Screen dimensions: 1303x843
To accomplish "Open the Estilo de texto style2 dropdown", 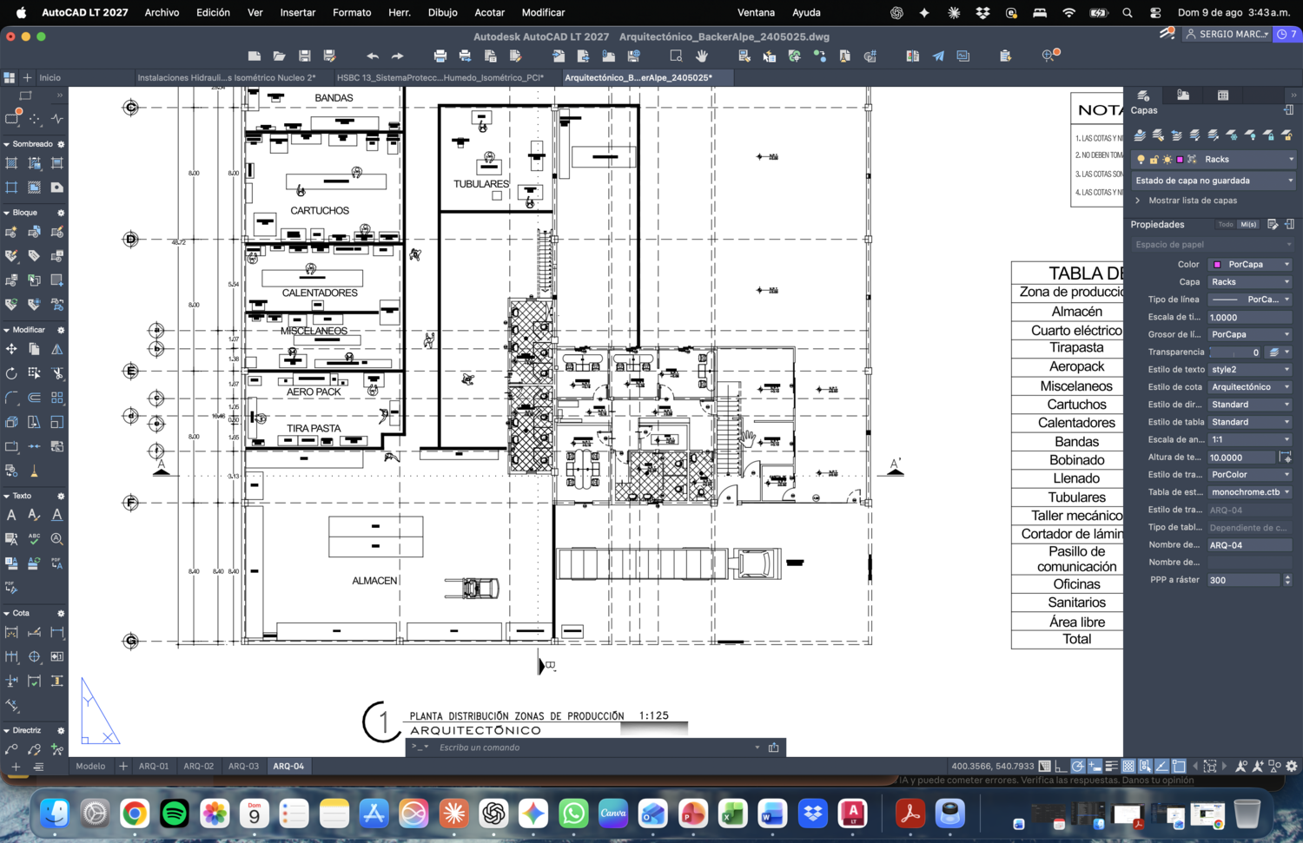I will [x=1251, y=370].
